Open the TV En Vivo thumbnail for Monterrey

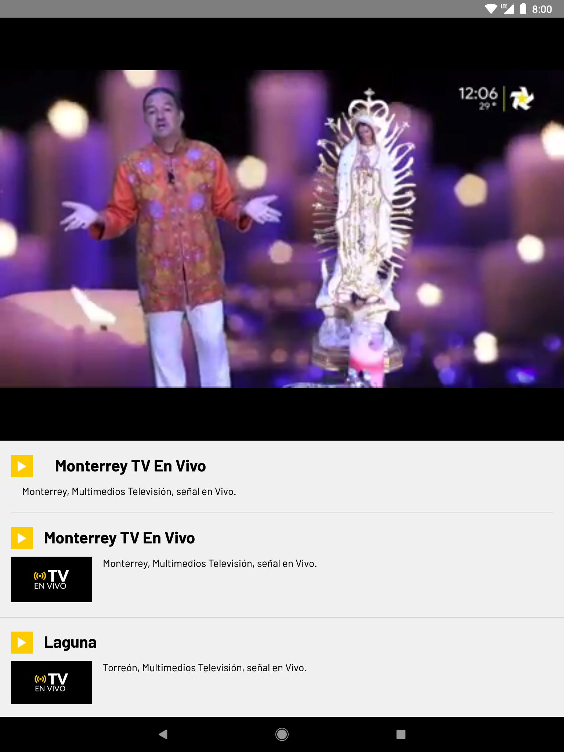pyautogui.click(x=51, y=579)
